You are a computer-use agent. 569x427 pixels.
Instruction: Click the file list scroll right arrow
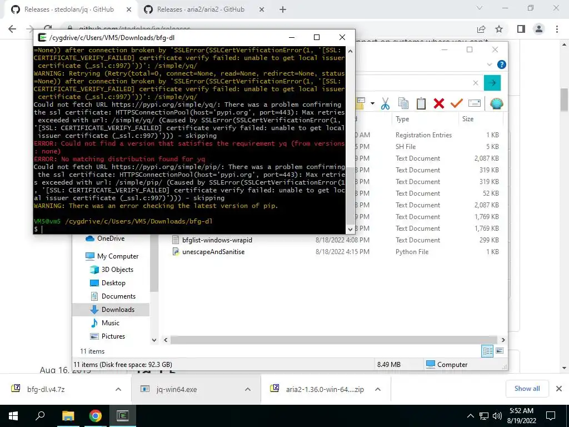[503, 340]
